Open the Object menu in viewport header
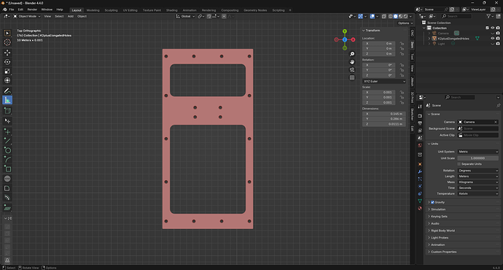Image resolution: width=503 pixels, height=270 pixels. point(82,16)
